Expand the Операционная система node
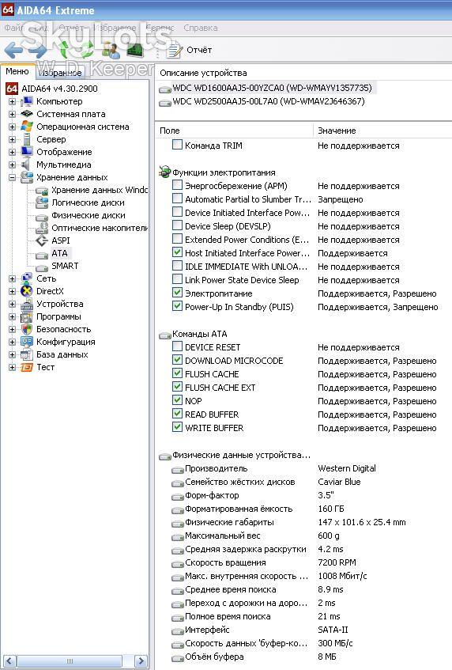 [13, 127]
